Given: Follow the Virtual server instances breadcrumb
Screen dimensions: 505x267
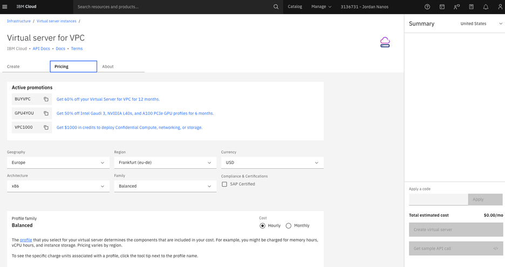Looking at the screenshot, I should click(56, 21).
